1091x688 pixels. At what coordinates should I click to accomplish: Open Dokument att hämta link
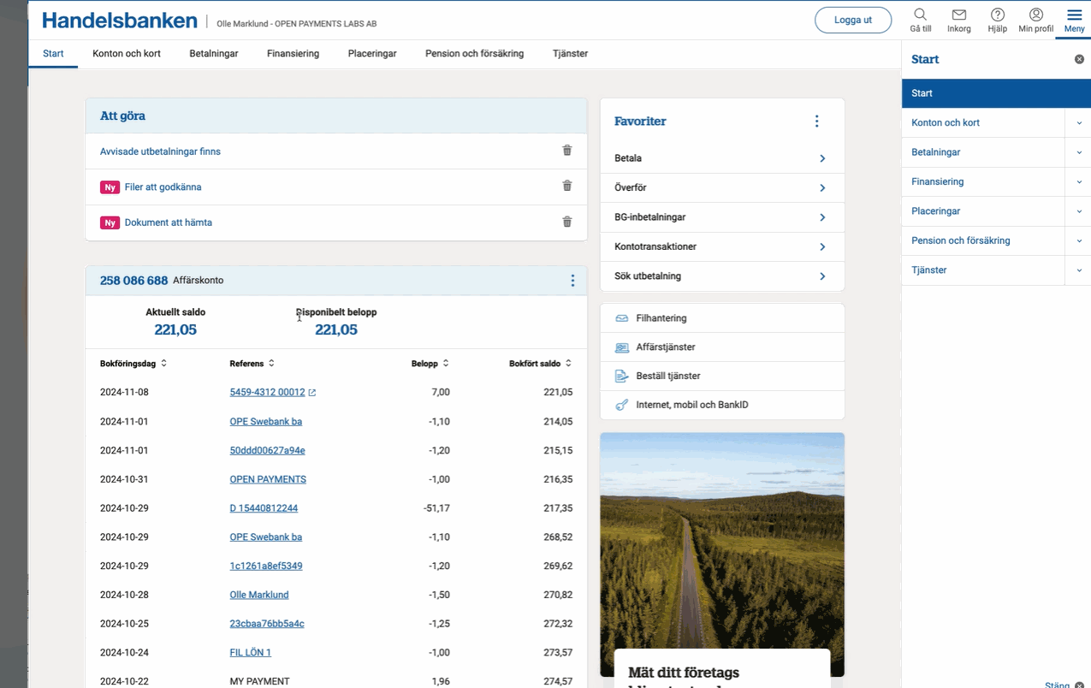(x=168, y=222)
